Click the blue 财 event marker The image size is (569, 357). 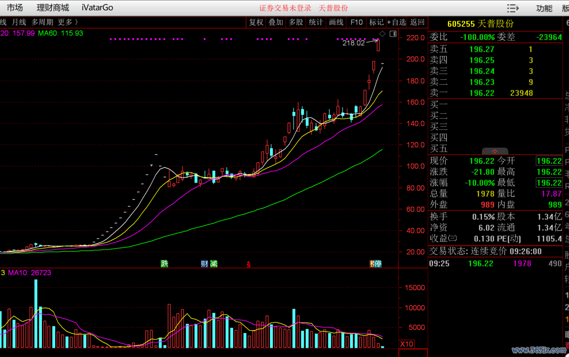pyautogui.click(x=205, y=264)
